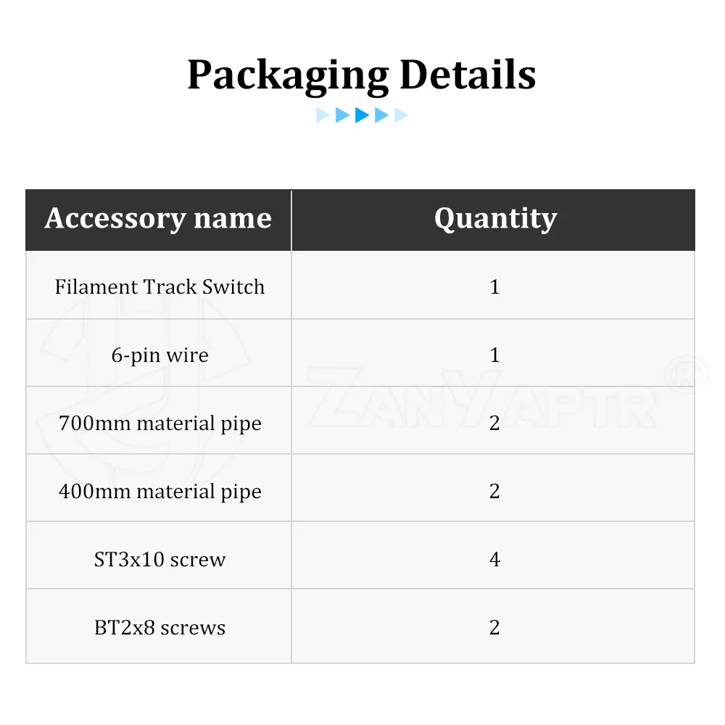
Task: Select the 6-pin wire cell
Action: coord(159,353)
